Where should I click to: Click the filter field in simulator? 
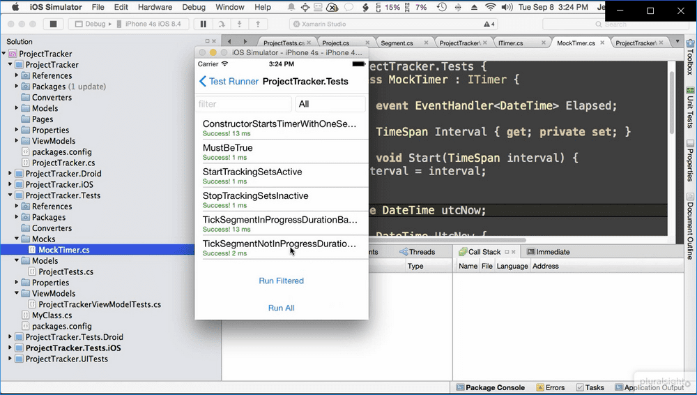point(243,104)
